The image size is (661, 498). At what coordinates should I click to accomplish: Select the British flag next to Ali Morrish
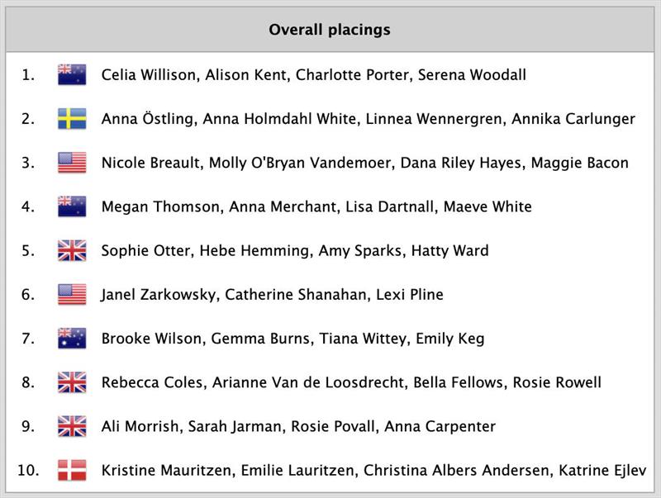pyautogui.click(x=72, y=426)
